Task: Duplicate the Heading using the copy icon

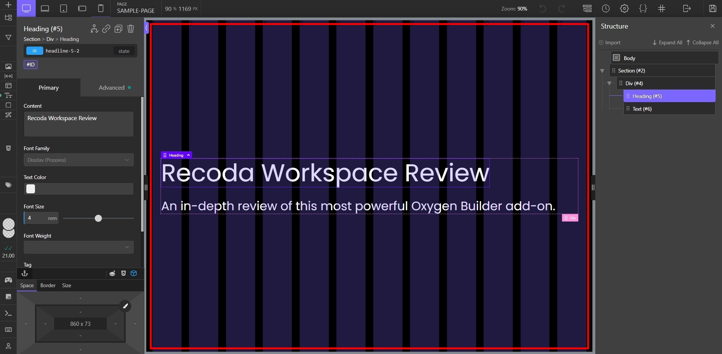Action: click(118, 29)
